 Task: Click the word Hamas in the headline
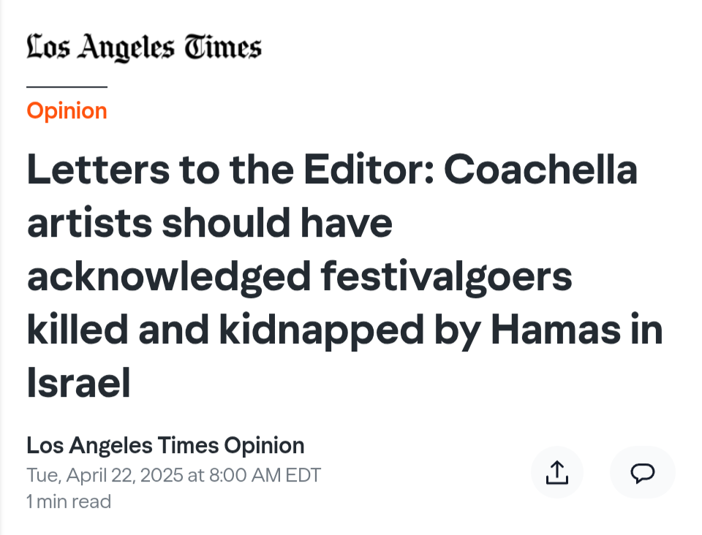point(556,330)
